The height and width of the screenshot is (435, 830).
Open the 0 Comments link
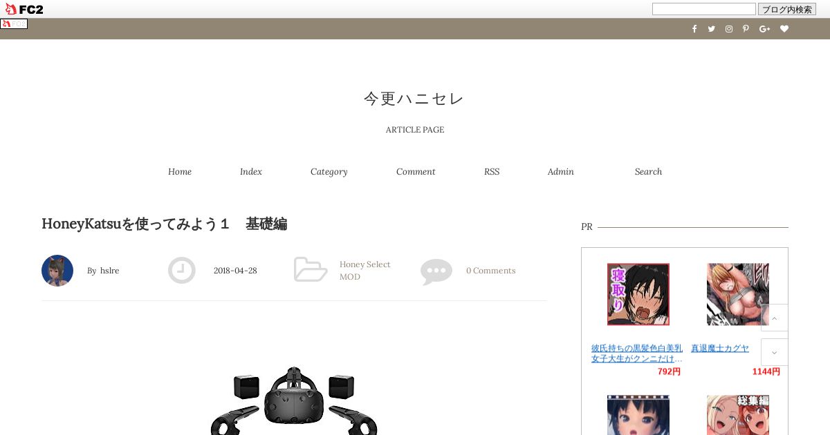coord(490,271)
